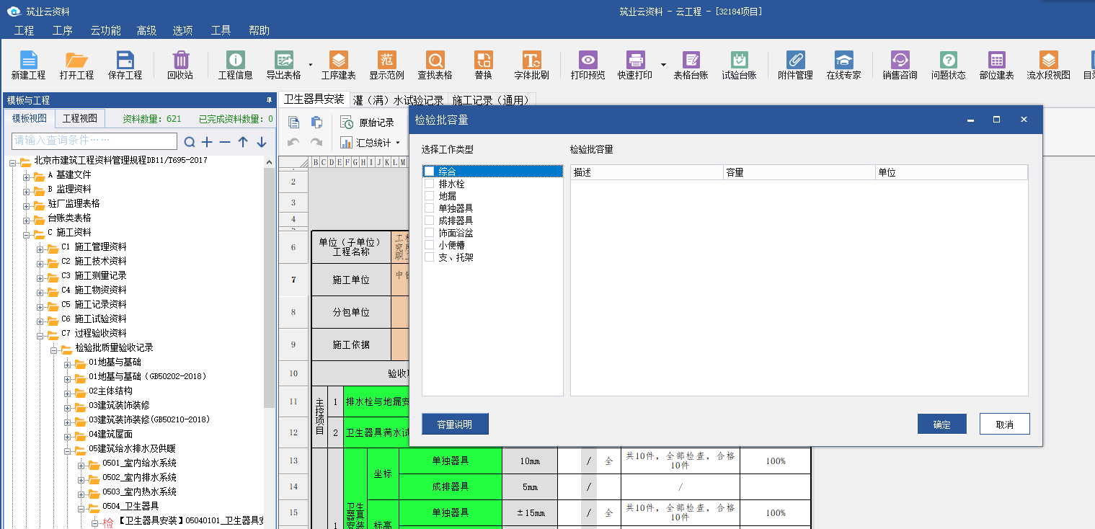Viewport: 1095px width, 529px height.
Task: Check the 排水栓 checkbox
Action: click(430, 184)
